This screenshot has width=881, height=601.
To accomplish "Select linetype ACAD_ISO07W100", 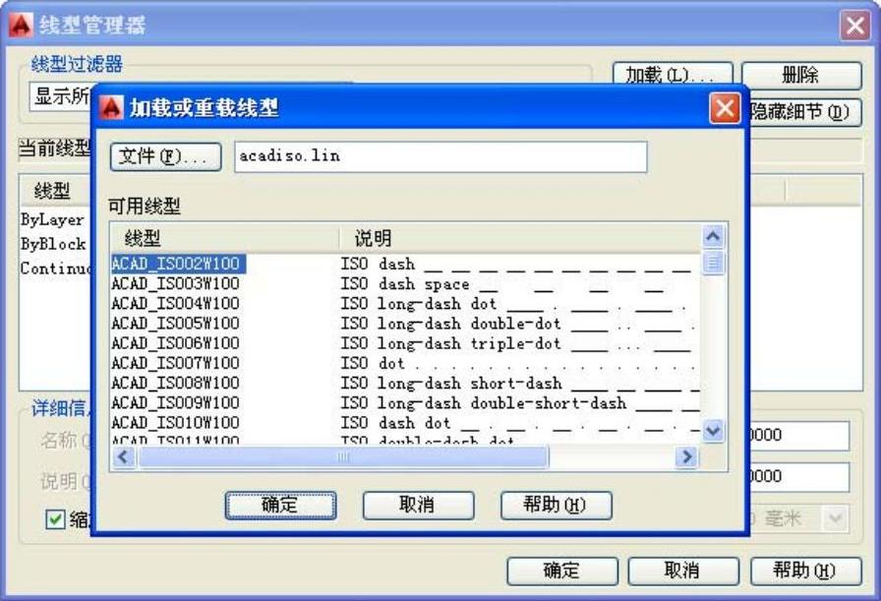I will click(x=175, y=363).
